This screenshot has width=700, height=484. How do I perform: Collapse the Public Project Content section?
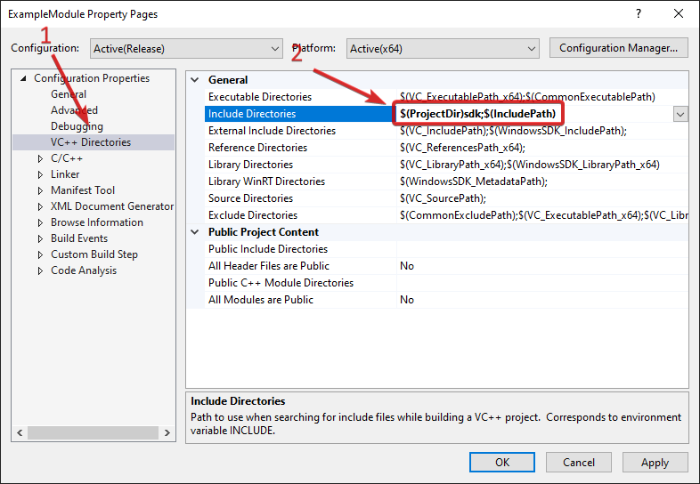[x=196, y=232]
